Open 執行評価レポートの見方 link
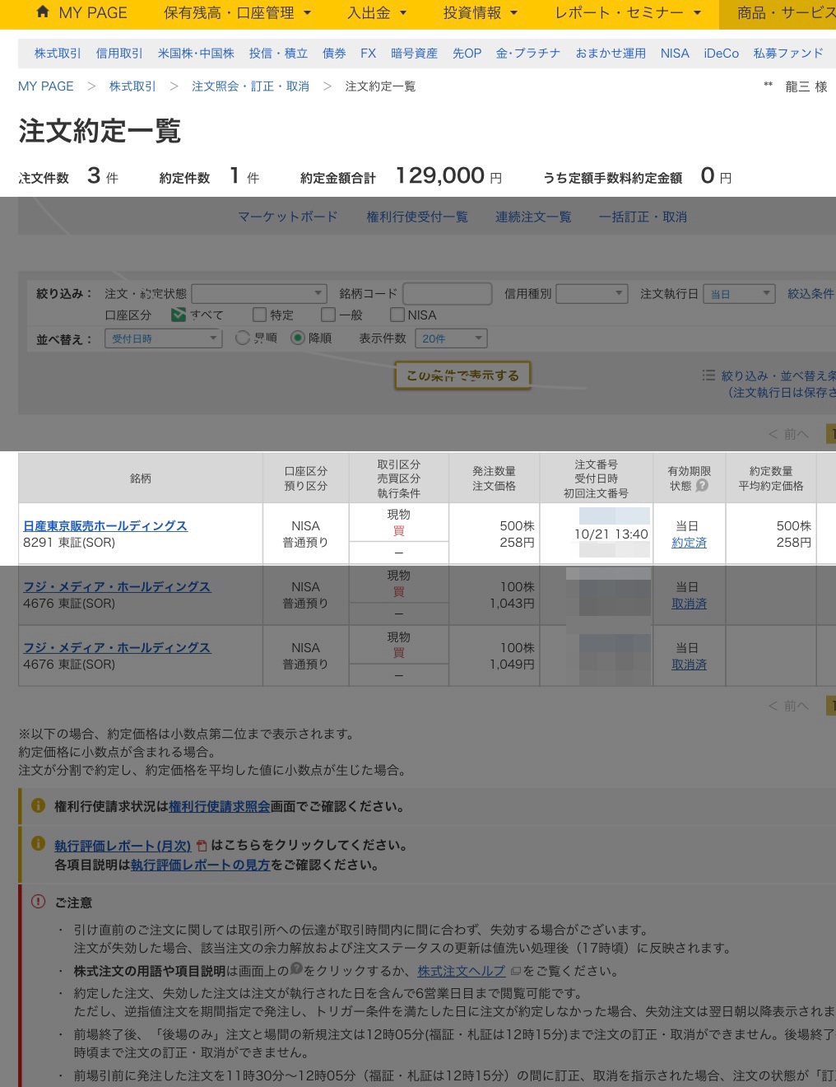The width and height of the screenshot is (836, 1087). pos(200,865)
